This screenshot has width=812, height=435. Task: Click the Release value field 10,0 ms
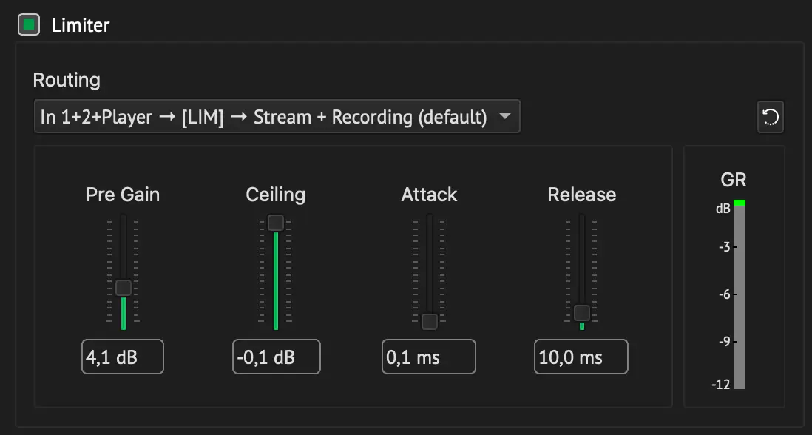[x=581, y=357]
